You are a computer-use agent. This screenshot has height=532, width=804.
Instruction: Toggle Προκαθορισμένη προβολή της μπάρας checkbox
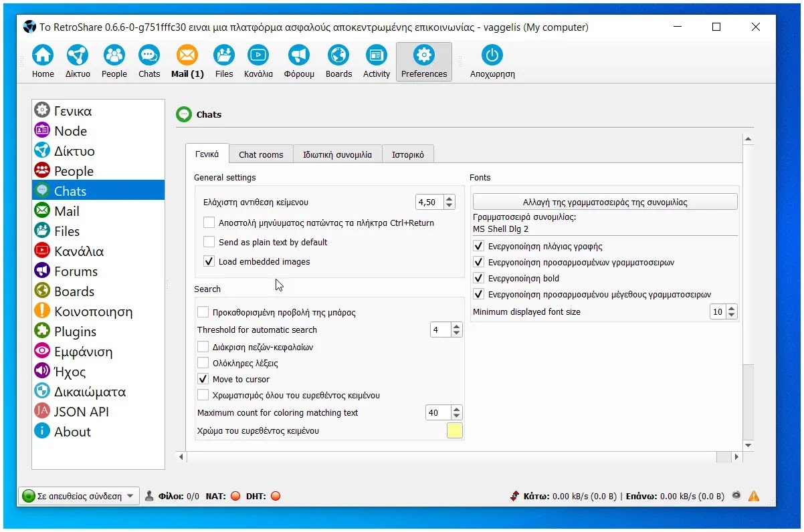(203, 312)
